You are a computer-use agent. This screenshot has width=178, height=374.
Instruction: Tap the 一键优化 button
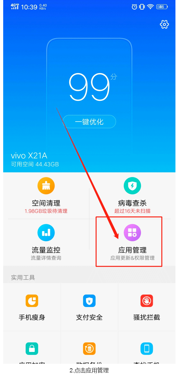pyautogui.click(x=89, y=122)
